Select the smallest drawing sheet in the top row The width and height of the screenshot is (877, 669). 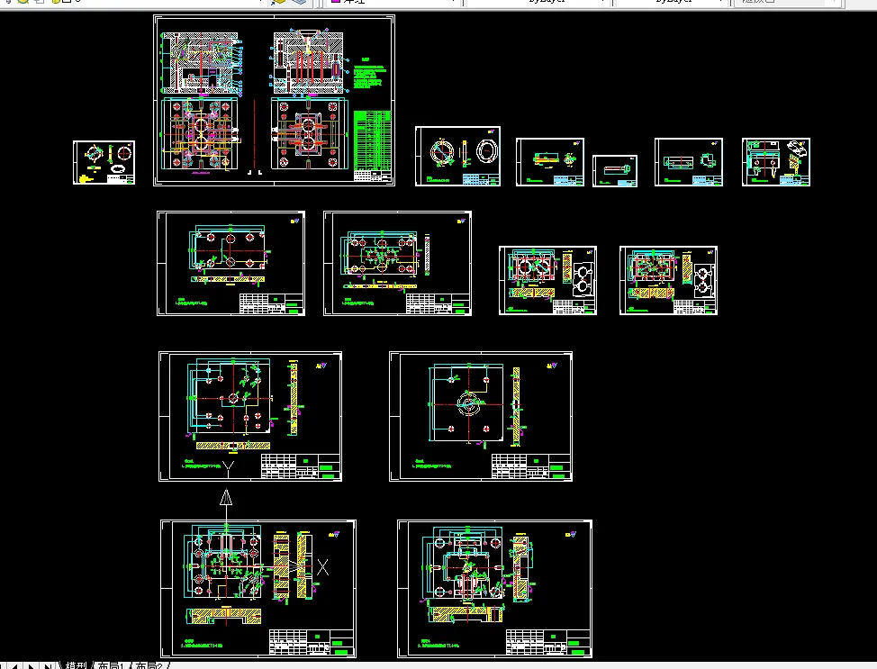coord(615,171)
